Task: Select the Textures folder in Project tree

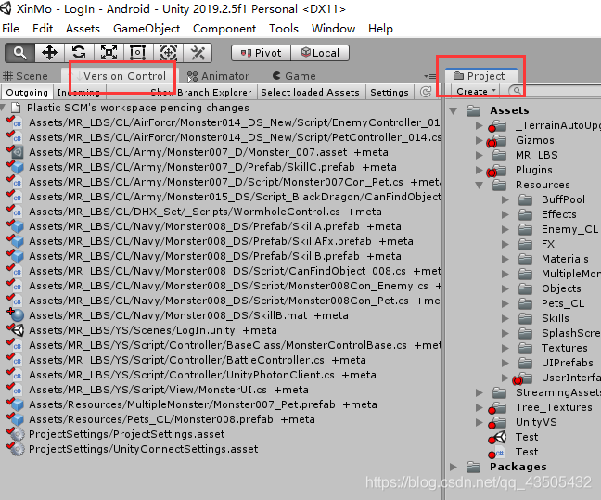Action: click(x=564, y=348)
